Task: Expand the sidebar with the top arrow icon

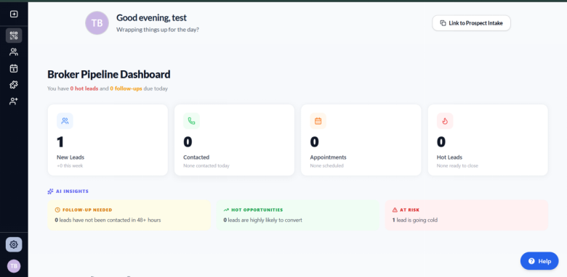Action: (14, 14)
